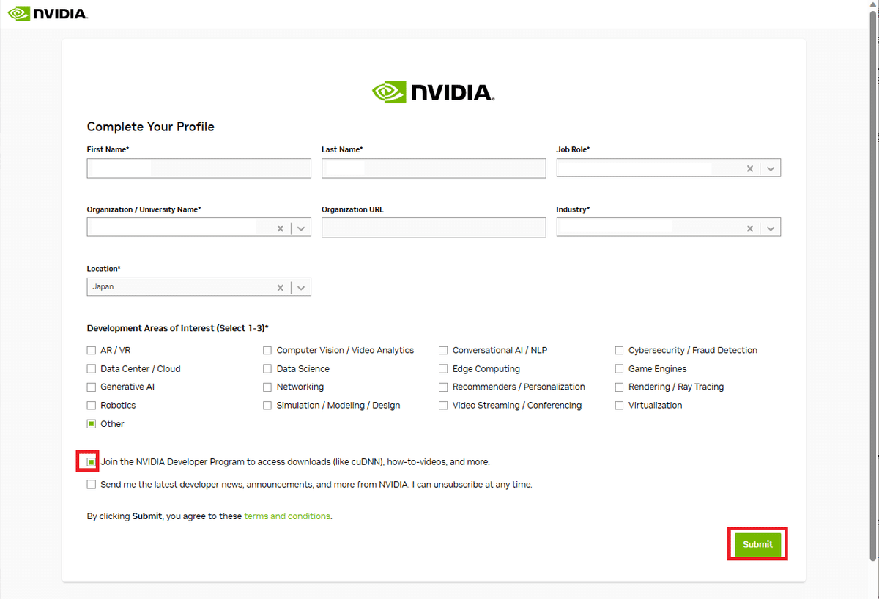Focus the First Name input field

point(199,168)
